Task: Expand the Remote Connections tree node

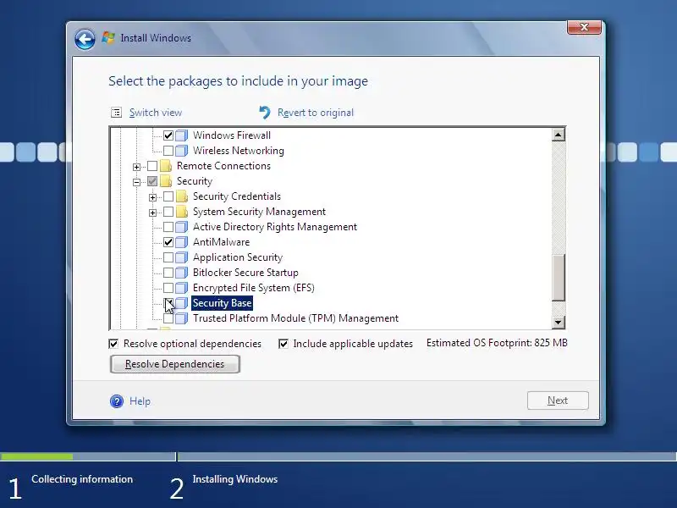Action: coord(136,167)
